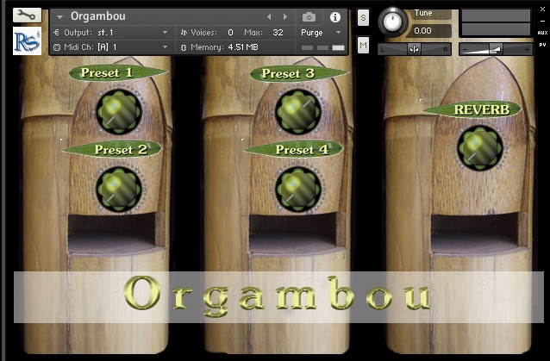Screen dimensions: 550x361
Task: Show instrument info via the i icon
Action: [335, 17]
